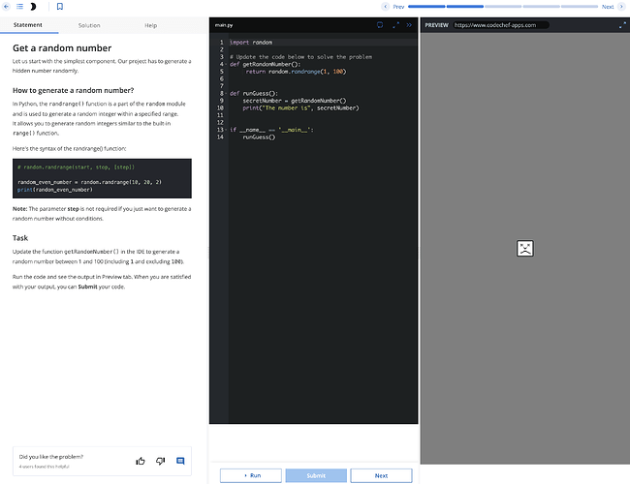Click the preview URL field
Image resolution: width=630 pixels, height=484 pixels.
(x=501, y=25)
